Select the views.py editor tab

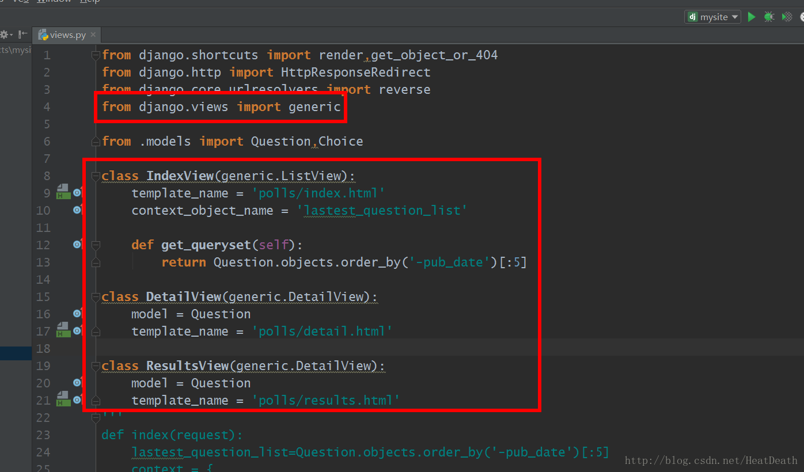click(x=66, y=35)
